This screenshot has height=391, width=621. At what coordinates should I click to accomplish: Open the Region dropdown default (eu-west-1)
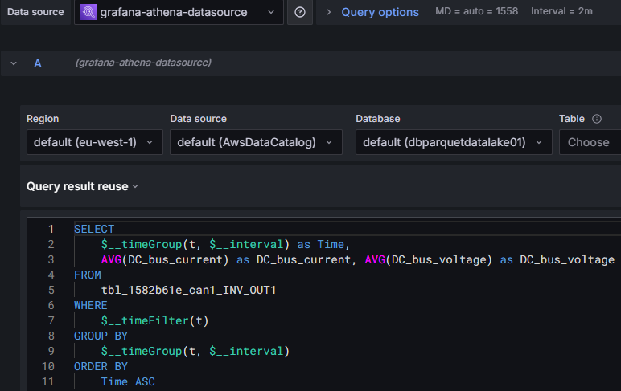[x=94, y=142]
